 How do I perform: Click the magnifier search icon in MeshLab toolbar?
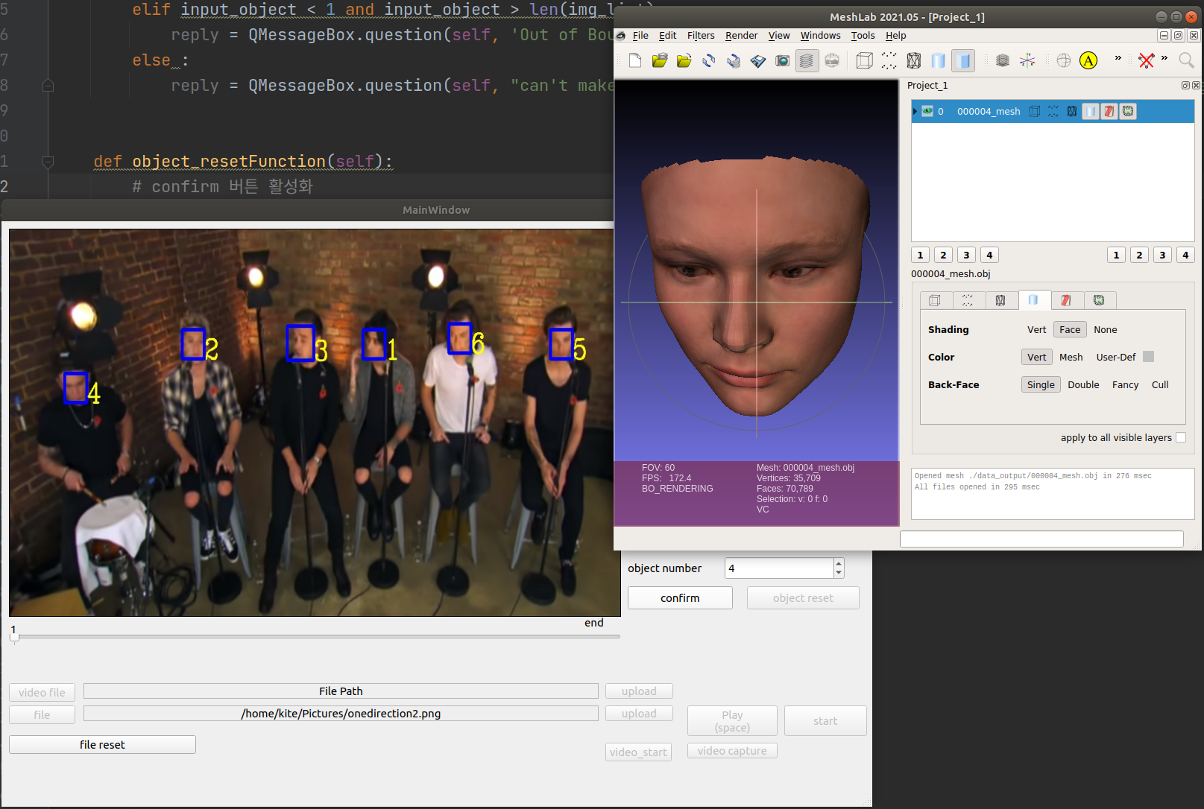click(x=1186, y=60)
